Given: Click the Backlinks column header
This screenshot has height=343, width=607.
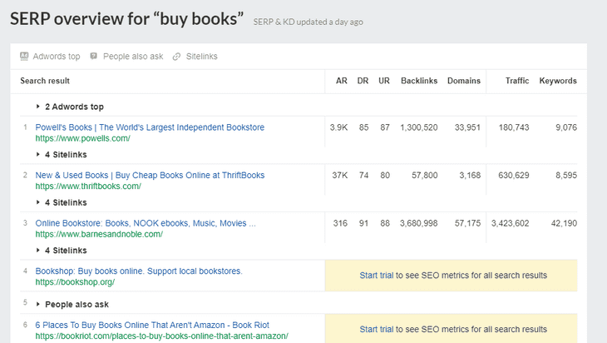Looking at the screenshot, I should (x=419, y=81).
